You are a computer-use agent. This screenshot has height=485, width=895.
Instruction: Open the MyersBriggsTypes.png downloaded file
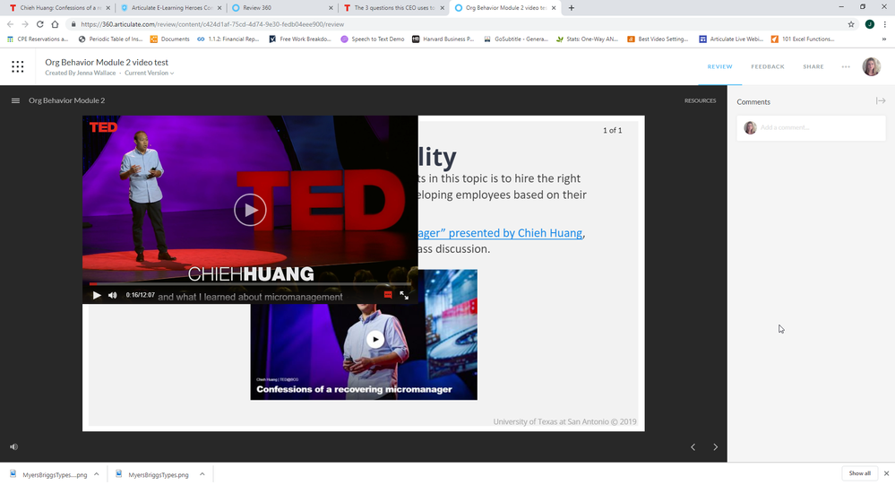pyautogui.click(x=152, y=474)
